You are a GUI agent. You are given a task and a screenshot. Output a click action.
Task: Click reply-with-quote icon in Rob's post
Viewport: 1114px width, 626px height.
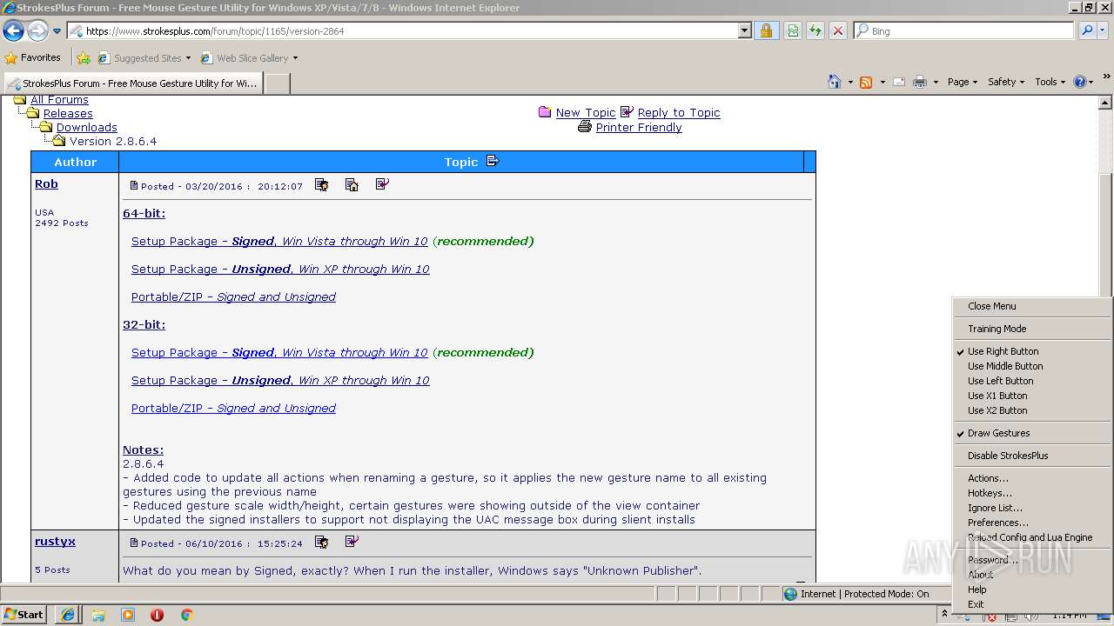[x=382, y=184]
